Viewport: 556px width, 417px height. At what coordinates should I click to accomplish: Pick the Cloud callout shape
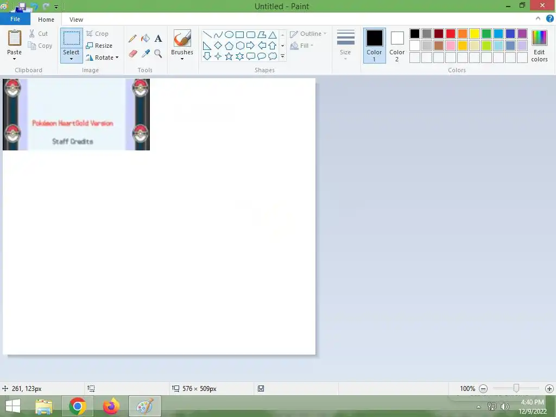273,56
